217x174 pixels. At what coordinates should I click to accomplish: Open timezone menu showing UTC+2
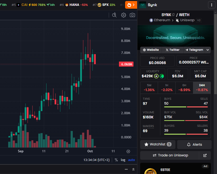(97, 160)
